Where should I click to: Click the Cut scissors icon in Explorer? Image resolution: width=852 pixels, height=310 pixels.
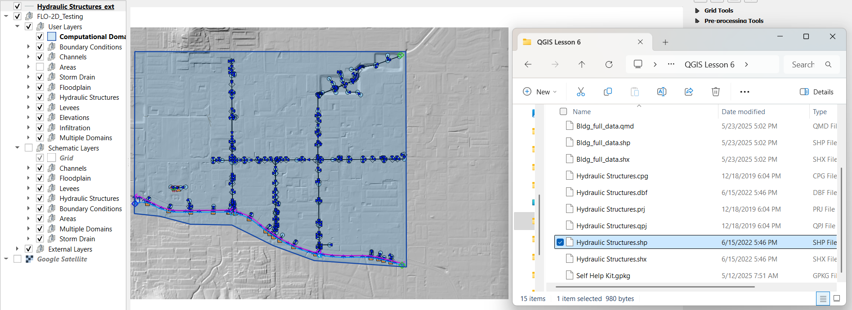580,92
